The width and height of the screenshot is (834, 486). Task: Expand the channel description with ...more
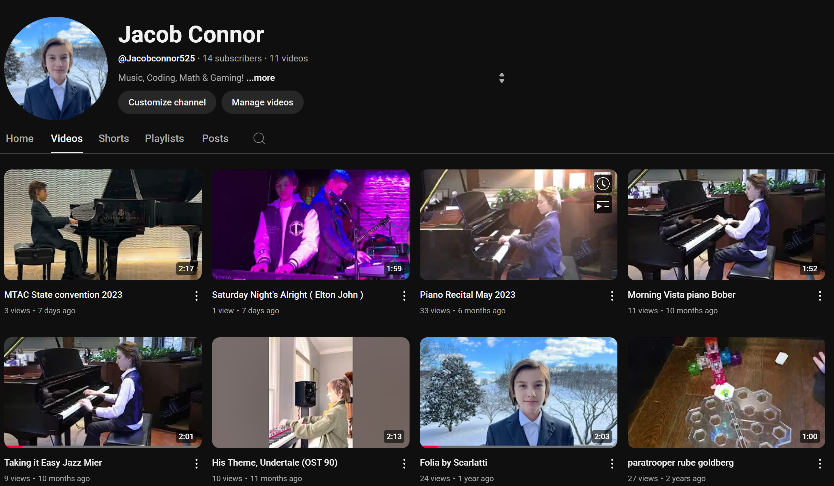coord(260,78)
